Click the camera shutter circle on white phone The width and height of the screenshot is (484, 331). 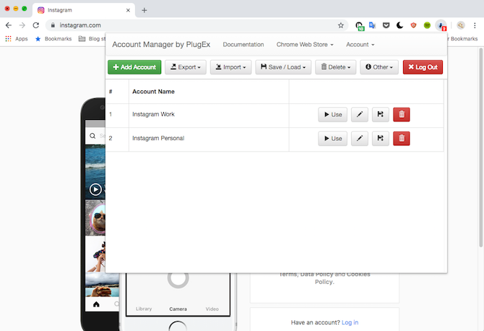coord(178,279)
